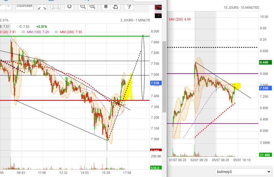The width and height of the screenshot is (274, 177).
Task: Click the 05/07 18:10 date label
Action: click(x=242, y=160)
